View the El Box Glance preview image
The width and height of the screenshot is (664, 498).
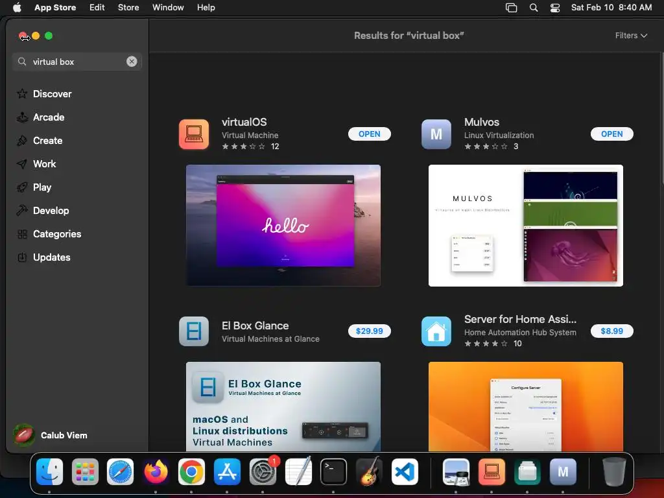pos(283,407)
